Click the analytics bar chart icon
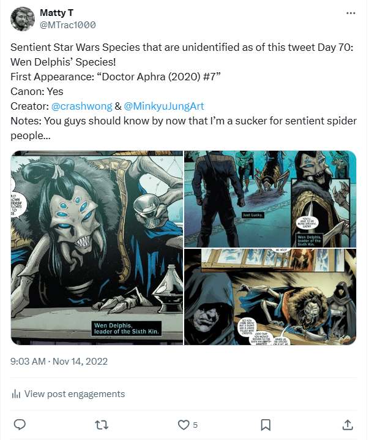This screenshot has width=369, height=440. [17, 394]
